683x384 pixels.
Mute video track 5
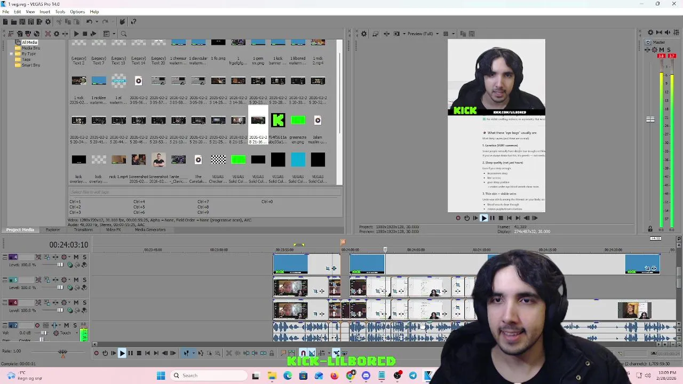click(x=76, y=280)
